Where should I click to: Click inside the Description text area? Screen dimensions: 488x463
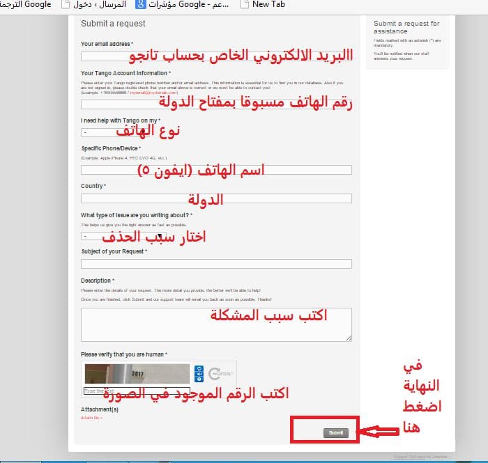[x=216, y=324]
